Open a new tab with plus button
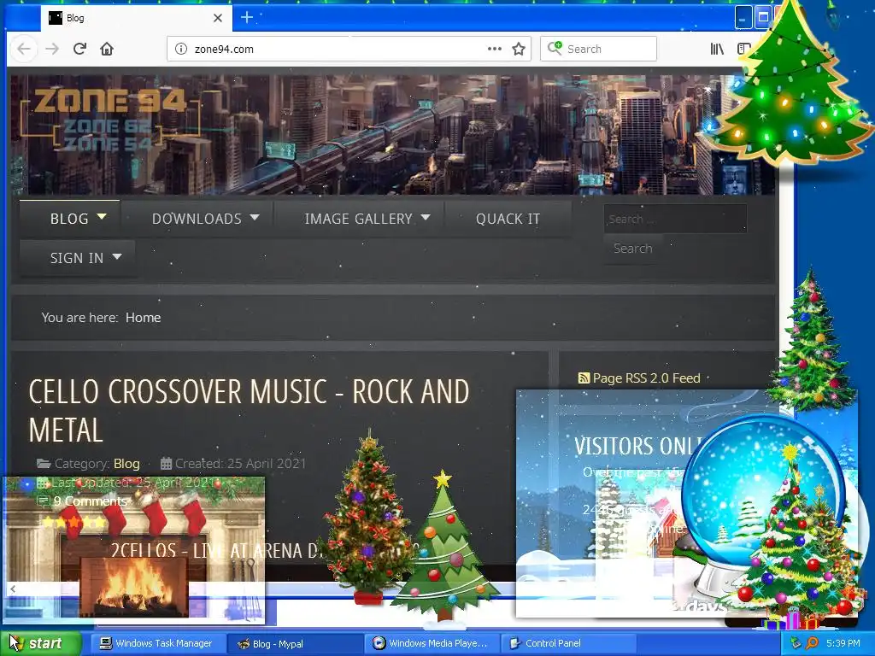 pyautogui.click(x=247, y=17)
